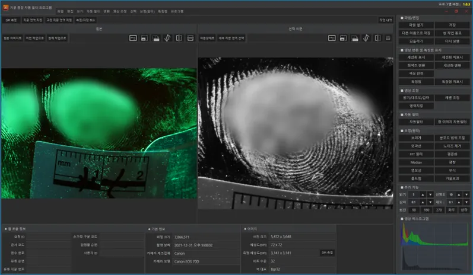Screen dimensions: 473x275
Task: Click the DPI 측정 button beside 측정 해상도
Action: pos(327,253)
